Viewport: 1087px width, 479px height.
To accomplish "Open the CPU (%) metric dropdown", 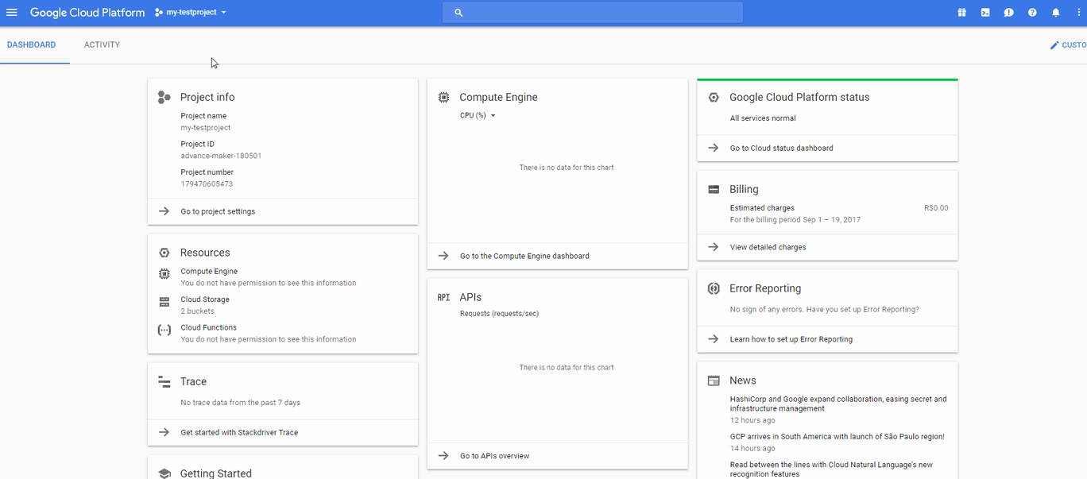I will 478,115.
